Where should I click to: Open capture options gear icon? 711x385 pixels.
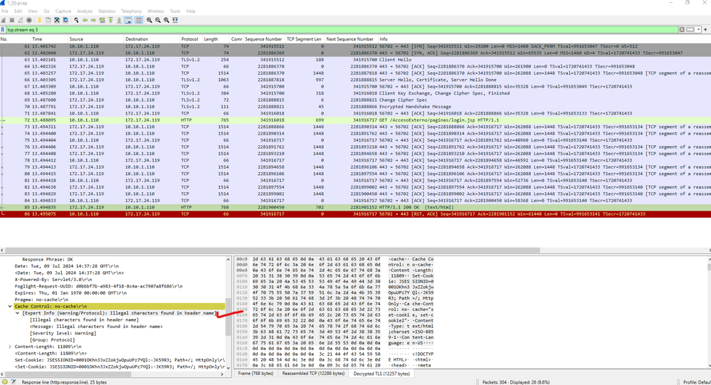(29, 20)
